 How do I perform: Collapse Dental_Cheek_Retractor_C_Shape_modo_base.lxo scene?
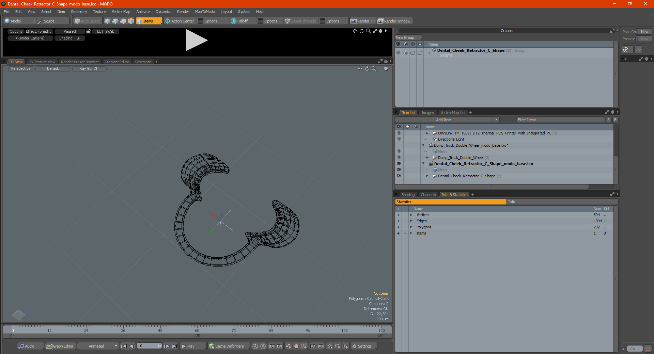423,164
